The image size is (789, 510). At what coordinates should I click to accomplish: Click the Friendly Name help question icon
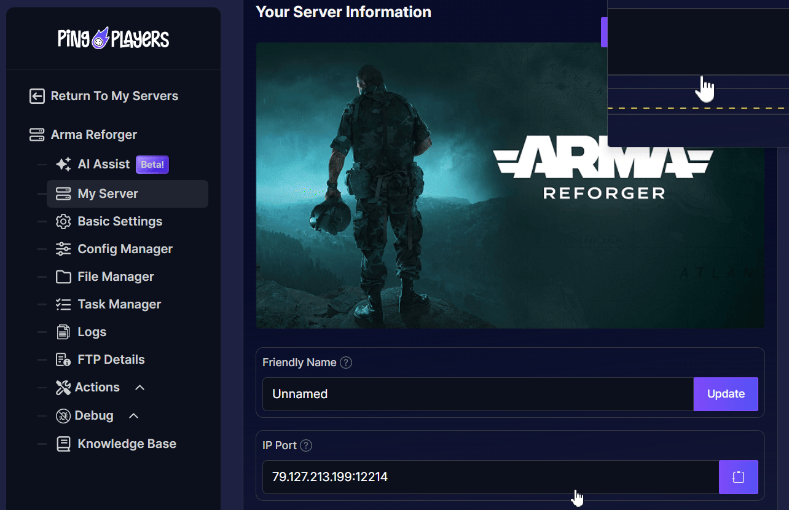(346, 363)
